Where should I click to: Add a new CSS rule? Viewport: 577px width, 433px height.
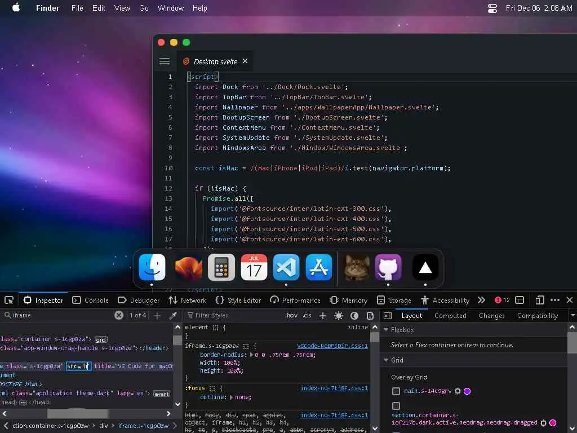(x=323, y=316)
